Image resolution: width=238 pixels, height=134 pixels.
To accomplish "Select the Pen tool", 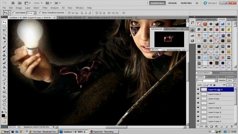I will [x=4, y=79].
